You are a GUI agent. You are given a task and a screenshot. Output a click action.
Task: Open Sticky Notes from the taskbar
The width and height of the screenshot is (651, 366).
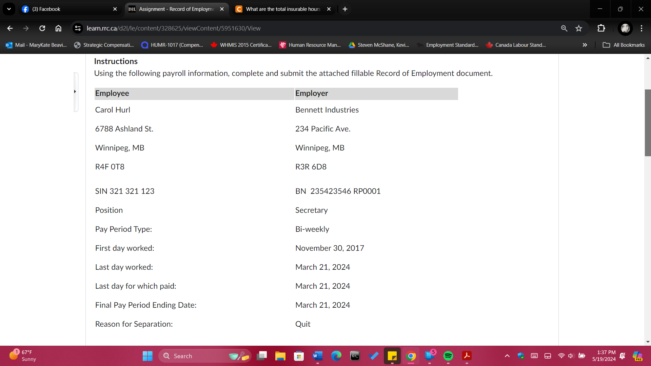tap(392, 356)
